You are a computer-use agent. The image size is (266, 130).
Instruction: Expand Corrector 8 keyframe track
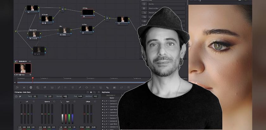click(108, 121)
